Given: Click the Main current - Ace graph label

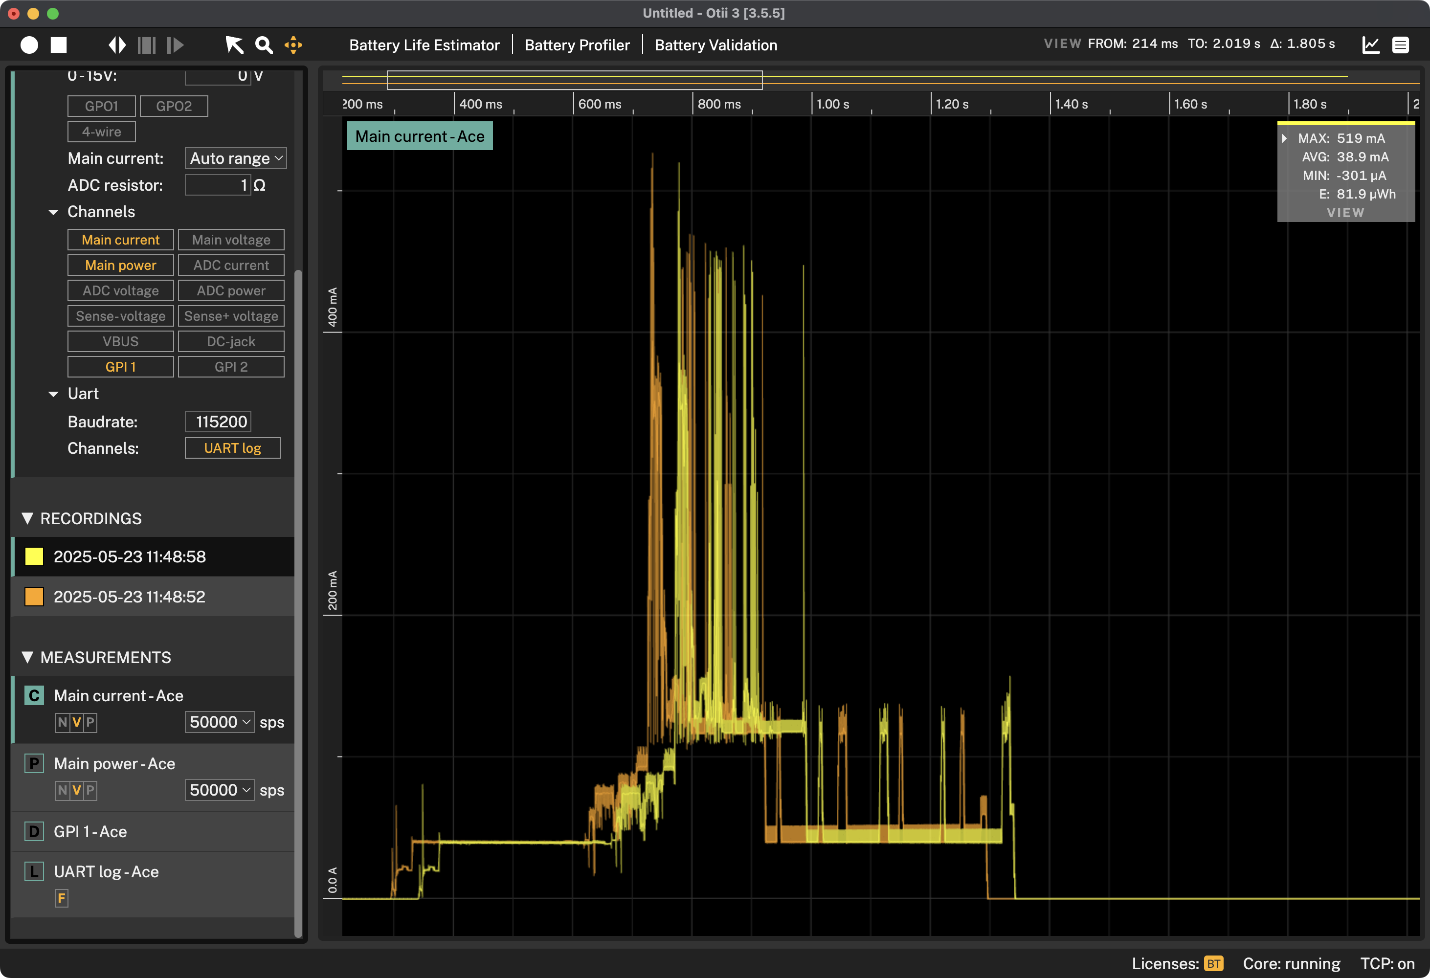Looking at the screenshot, I should [420, 136].
